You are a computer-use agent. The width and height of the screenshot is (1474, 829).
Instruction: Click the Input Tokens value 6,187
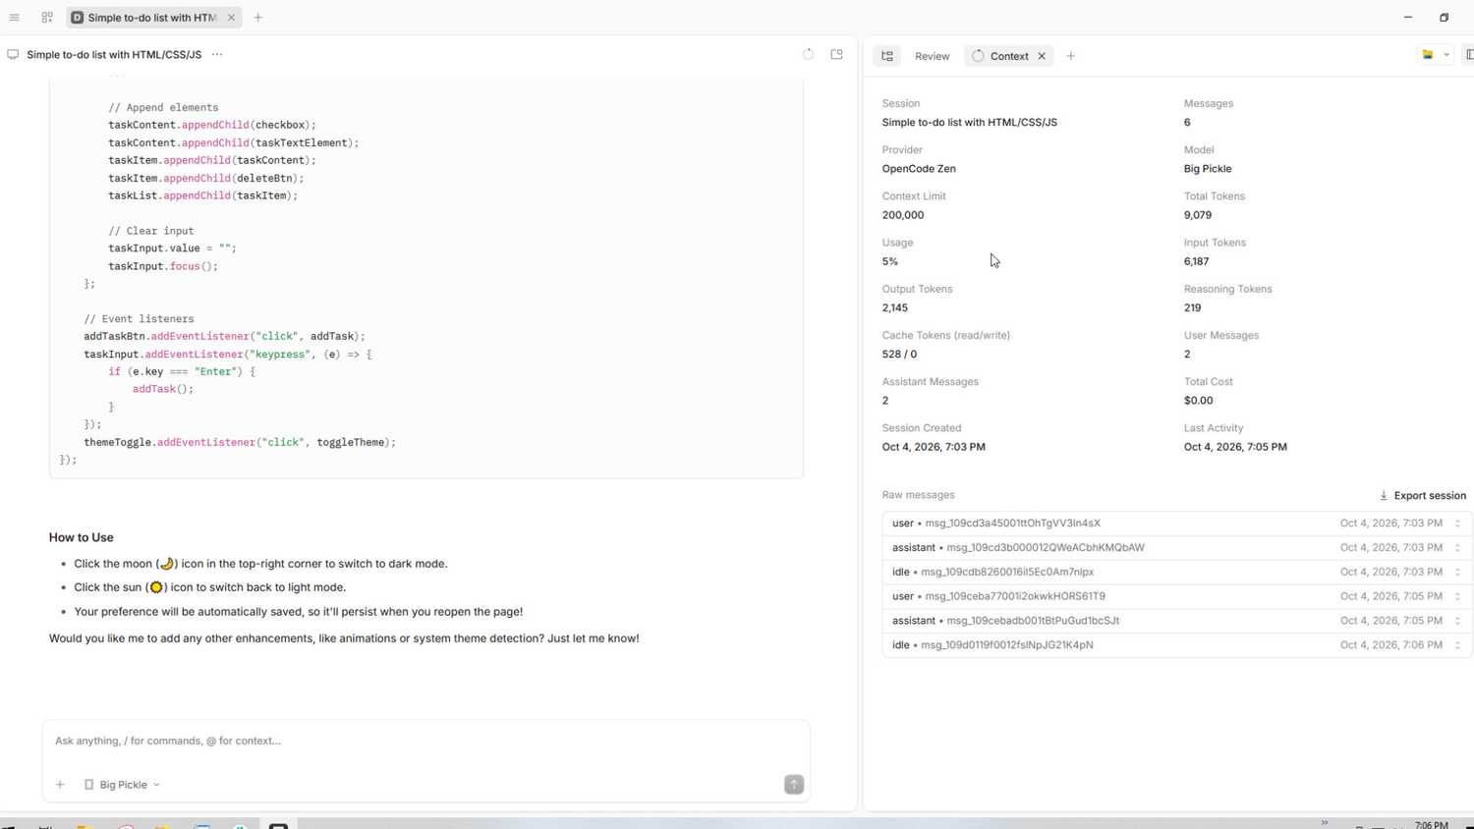[x=1197, y=261]
